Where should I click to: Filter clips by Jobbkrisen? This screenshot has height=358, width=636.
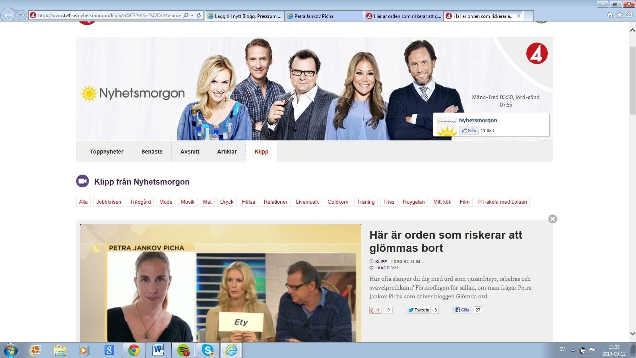(x=109, y=202)
